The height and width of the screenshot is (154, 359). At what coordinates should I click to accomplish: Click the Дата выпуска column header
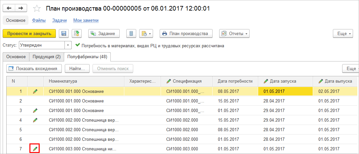pyautogui.click(x=335, y=81)
